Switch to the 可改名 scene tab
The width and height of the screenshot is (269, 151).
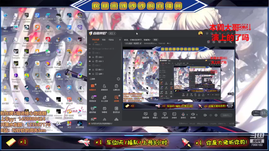[111, 40]
